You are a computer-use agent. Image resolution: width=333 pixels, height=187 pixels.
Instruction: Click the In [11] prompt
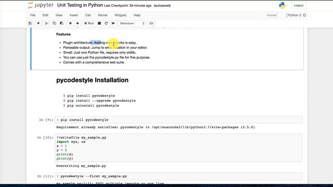[x=45, y=176]
